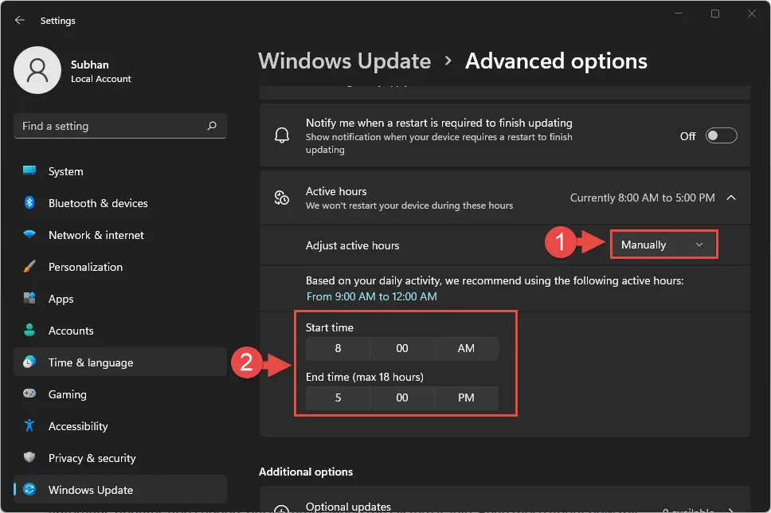Toggle the restart notification switch

[x=722, y=135]
